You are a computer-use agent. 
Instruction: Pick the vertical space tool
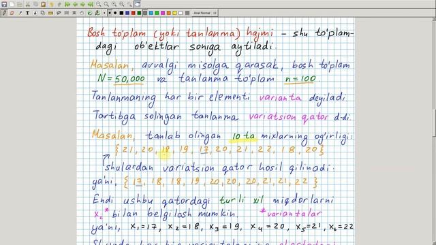pos(74,13)
